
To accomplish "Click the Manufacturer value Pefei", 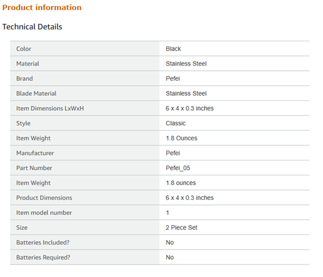I will click(173, 153).
